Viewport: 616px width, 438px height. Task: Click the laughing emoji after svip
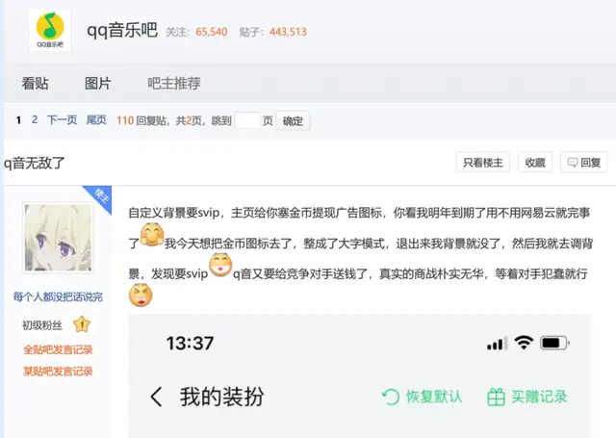[x=220, y=265]
